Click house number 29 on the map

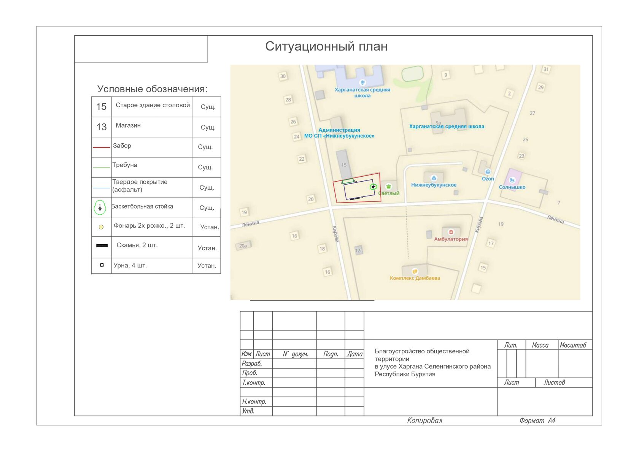coord(541,87)
